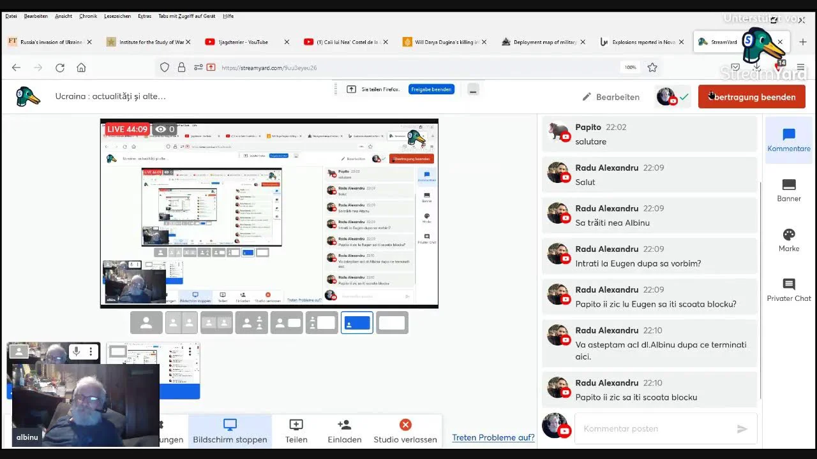Click the Teilen share button
This screenshot has height=459, width=817.
pos(296,432)
